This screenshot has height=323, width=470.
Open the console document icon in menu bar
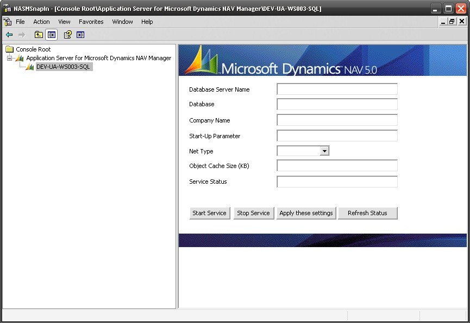(8, 22)
